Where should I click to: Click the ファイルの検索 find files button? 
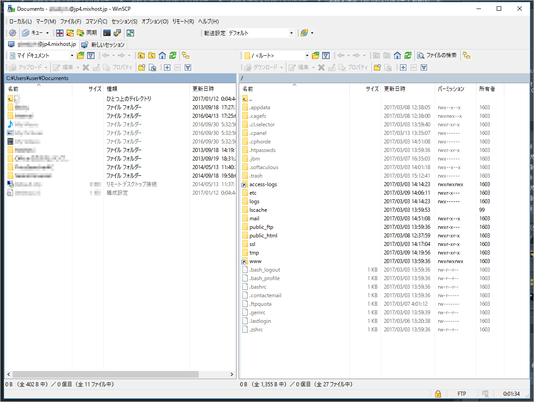[x=437, y=55]
